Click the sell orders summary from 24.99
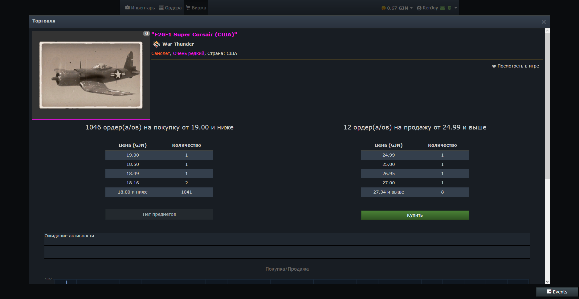This screenshot has height=299, width=579. coord(415,127)
